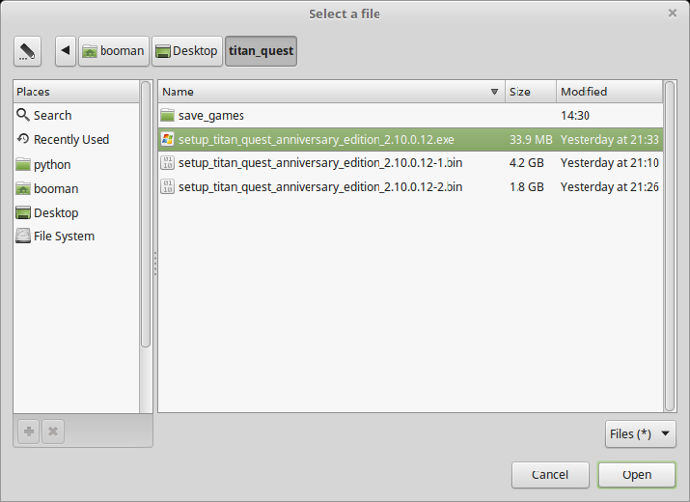Click the back arrow in the path bar
Screen dimensions: 690x502
(66, 51)
